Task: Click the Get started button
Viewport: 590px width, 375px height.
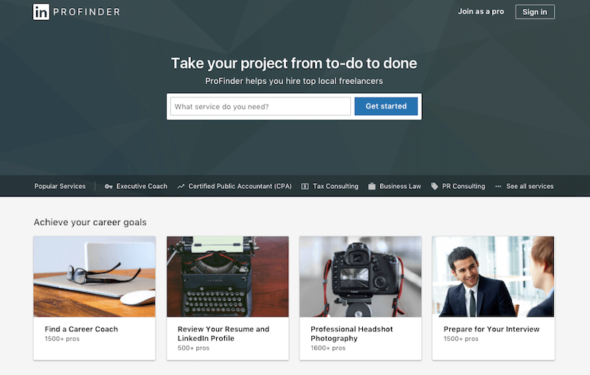Action: coord(386,106)
